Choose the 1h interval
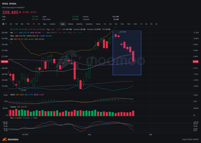 tap(141, 24)
